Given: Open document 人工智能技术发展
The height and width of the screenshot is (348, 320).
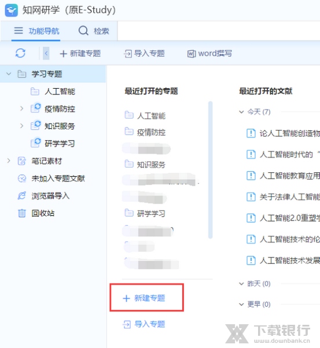Looking at the screenshot, I should [290, 260].
